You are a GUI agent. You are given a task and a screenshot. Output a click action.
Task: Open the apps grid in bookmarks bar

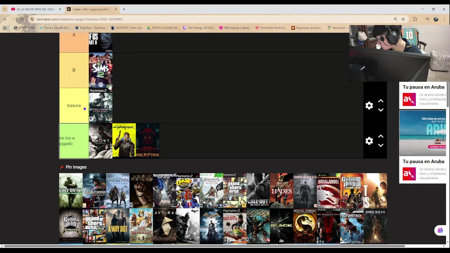pyautogui.click(x=5, y=28)
